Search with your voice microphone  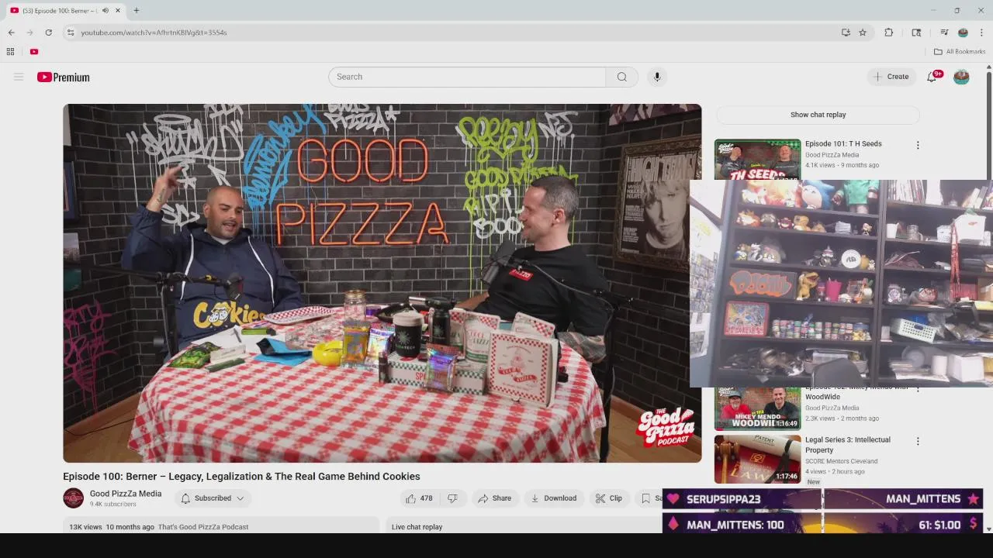657,77
